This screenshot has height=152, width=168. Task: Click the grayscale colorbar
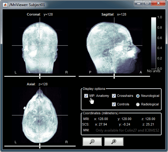click(154, 43)
